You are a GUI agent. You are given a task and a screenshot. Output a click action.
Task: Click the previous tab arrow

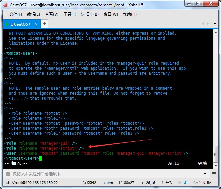(x=203, y=24)
